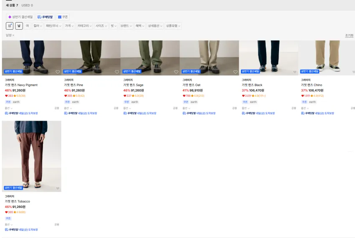Switch to the USED tab
The width and height of the screenshot is (355, 238).
(27, 5)
